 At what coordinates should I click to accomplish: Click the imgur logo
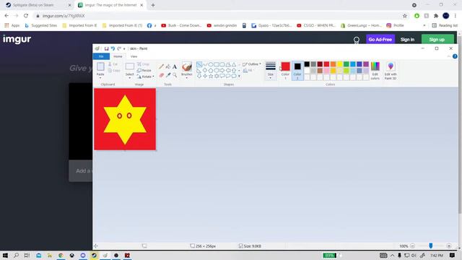pyautogui.click(x=17, y=39)
